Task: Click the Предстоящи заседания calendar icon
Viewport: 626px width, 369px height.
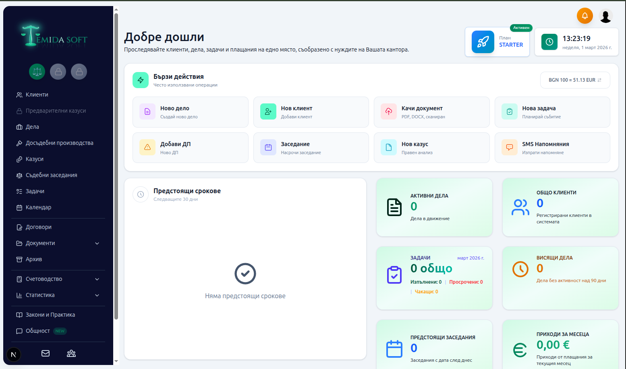Action: (394, 349)
